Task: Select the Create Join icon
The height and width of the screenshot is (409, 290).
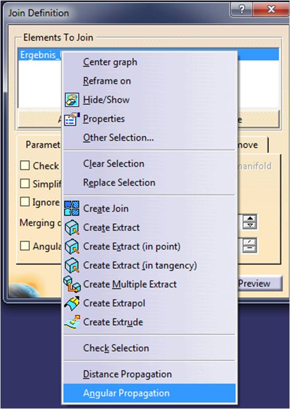Action: (72, 208)
